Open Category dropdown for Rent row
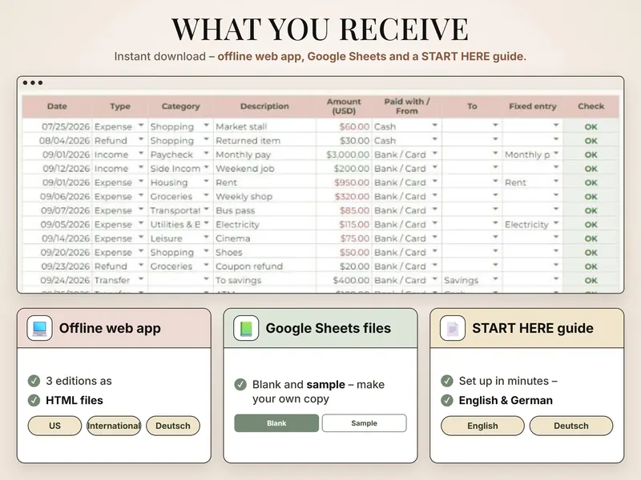 click(207, 182)
